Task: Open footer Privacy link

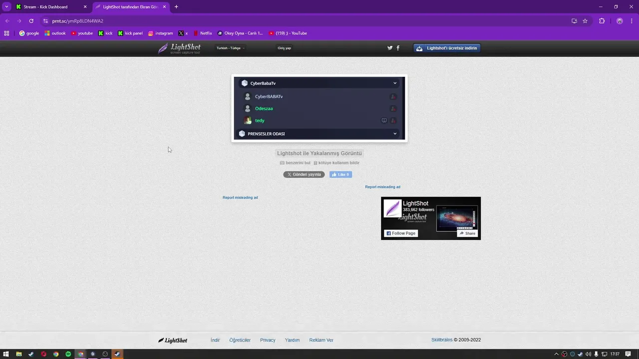Action: [x=268, y=340]
